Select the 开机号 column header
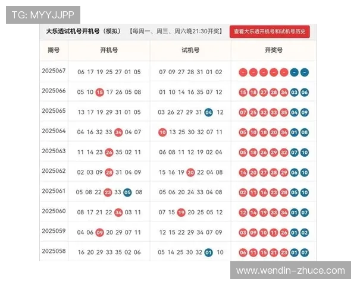The image size is (357, 285). click(x=109, y=50)
